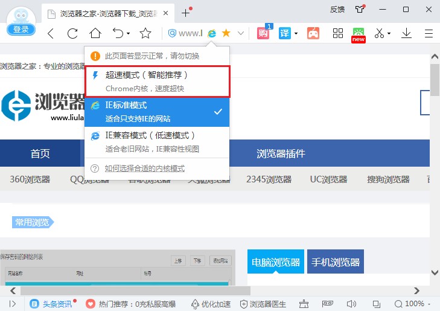Click the 浏览器之家 site logo
The image size is (440, 311).
pos(42,106)
